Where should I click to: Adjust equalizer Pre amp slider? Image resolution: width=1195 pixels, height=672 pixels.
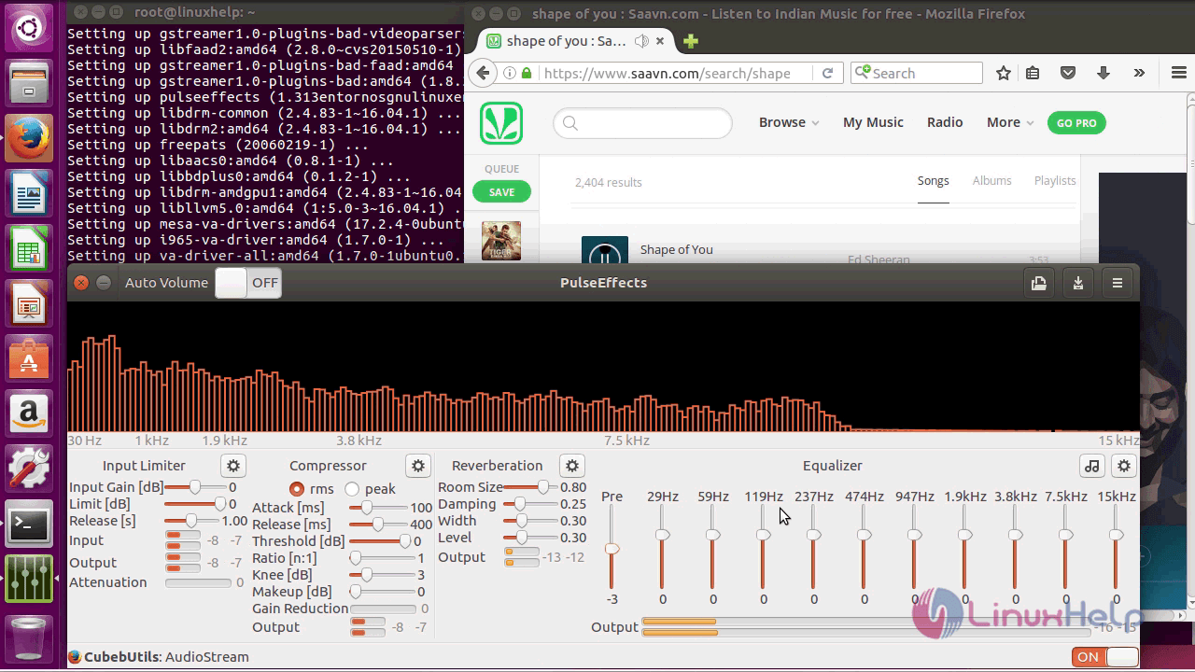click(x=612, y=548)
